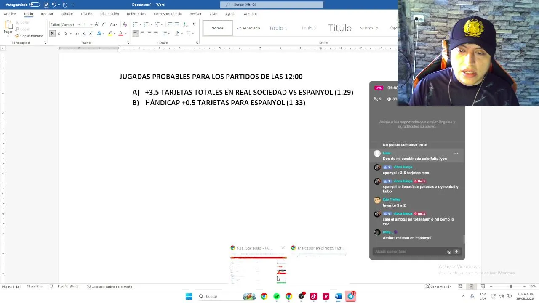Switch to the Dibujar ribbon tab
This screenshot has height=303, width=539.
pos(67,14)
